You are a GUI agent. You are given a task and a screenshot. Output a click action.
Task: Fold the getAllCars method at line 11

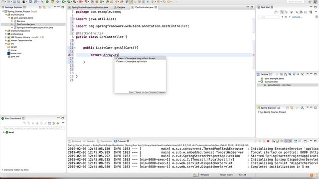coord(74,48)
